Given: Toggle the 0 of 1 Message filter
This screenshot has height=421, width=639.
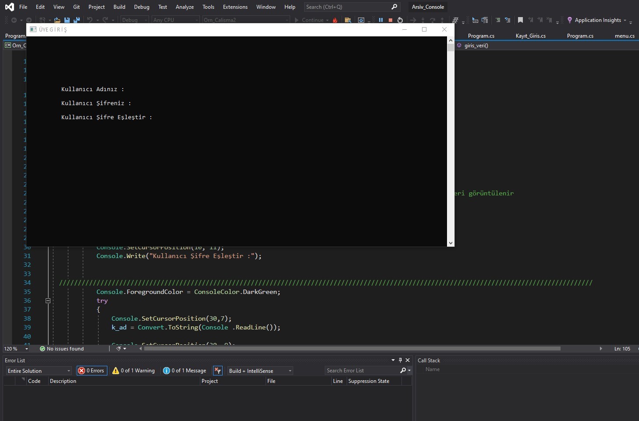Looking at the screenshot, I should tap(185, 371).
